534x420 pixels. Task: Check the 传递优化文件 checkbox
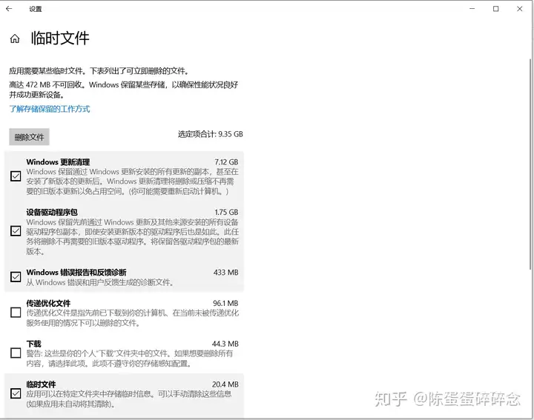(x=16, y=313)
